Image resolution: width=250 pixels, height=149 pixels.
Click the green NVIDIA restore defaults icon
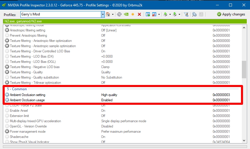126,14
